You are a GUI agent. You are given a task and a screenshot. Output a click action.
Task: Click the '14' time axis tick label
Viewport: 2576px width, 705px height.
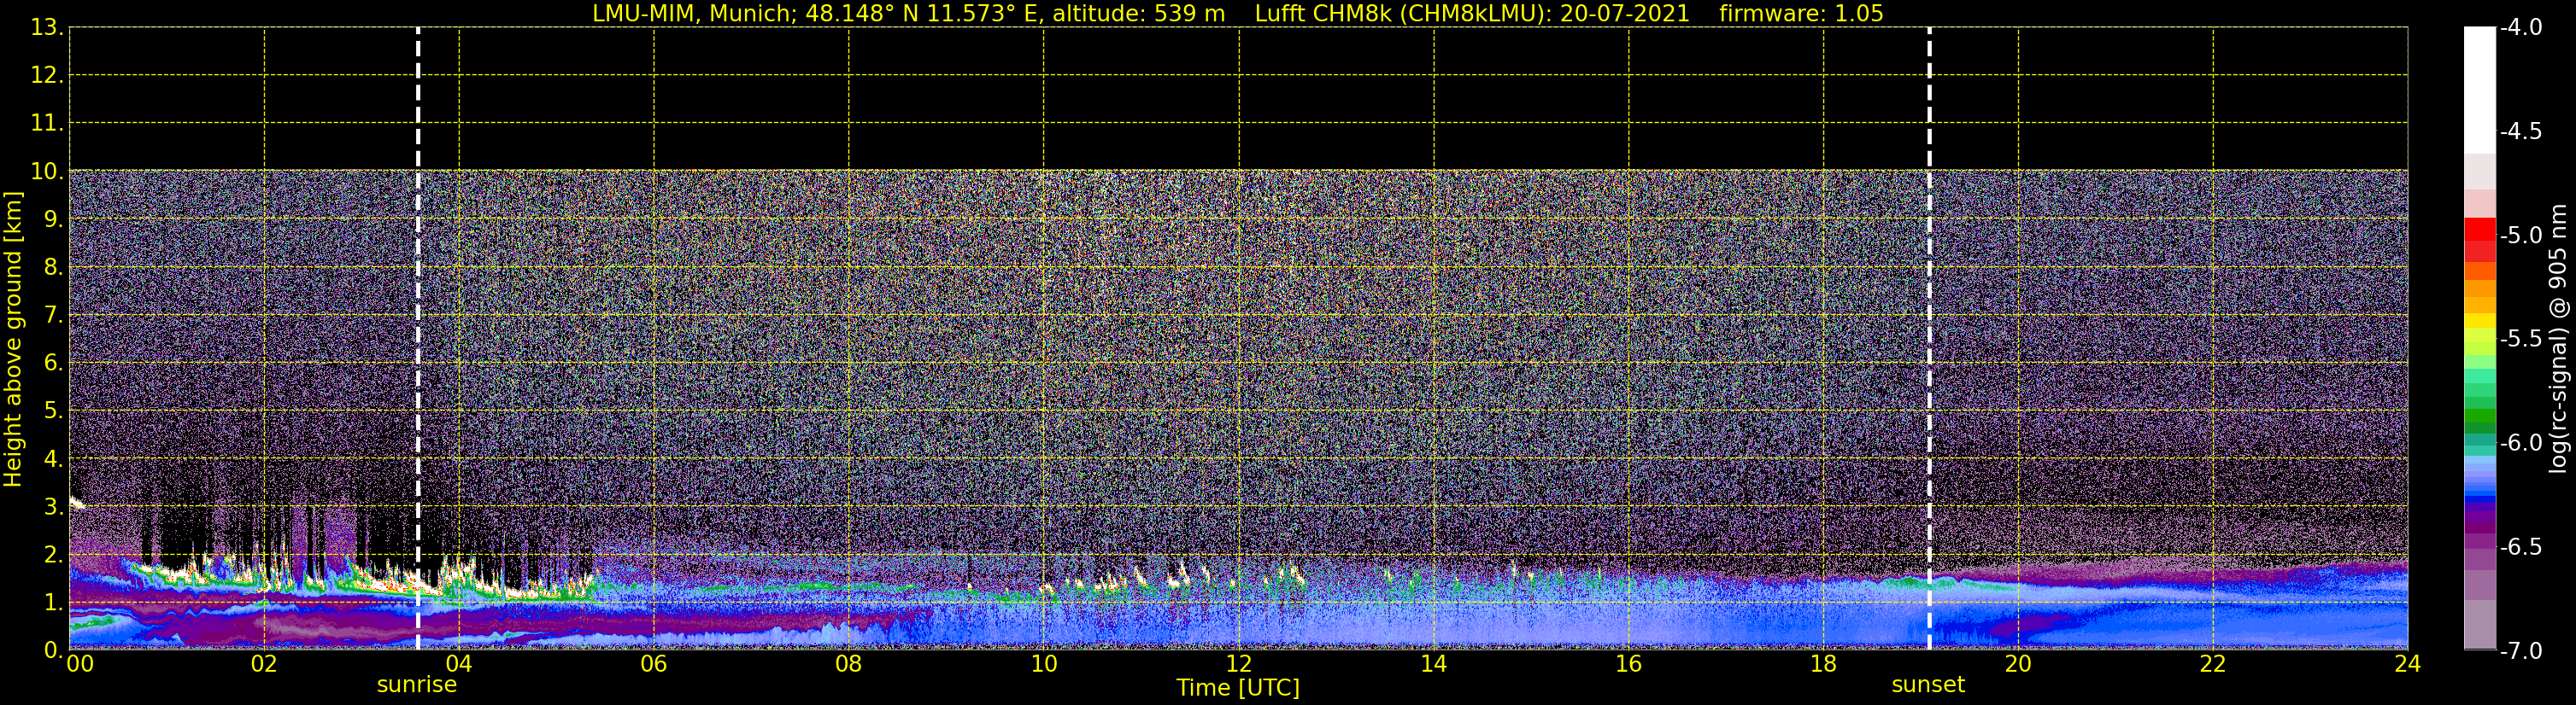[x=1434, y=664]
